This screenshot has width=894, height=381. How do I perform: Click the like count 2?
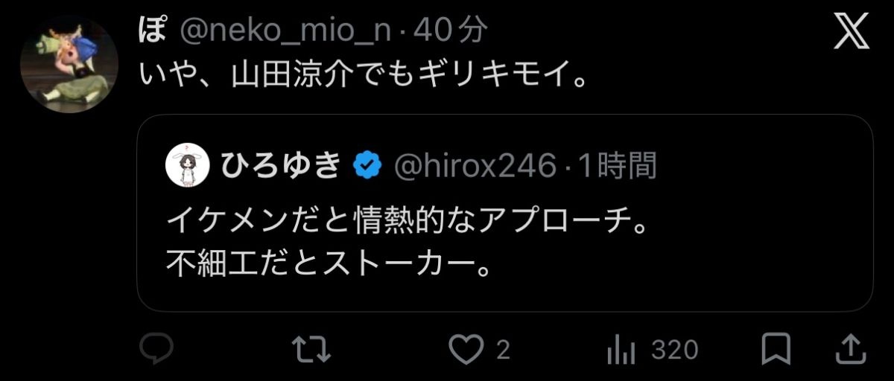pos(503,350)
